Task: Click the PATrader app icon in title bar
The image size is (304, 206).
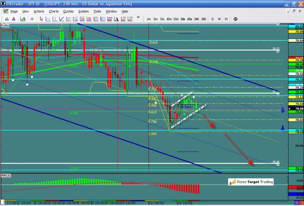Action: coord(4,4)
